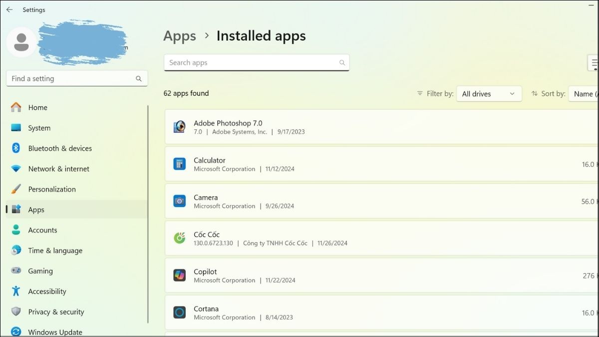Open Home settings page
This screenshot has width=599, height=337.
(x=77, y=107)
